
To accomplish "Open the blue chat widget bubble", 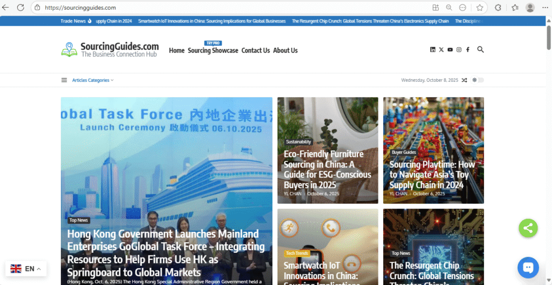I will pyautogui.click(x=528, y=267).
